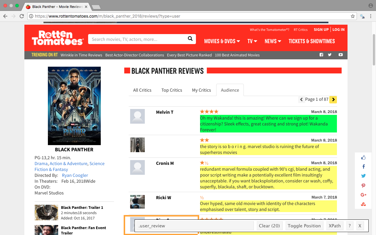Open Tickets & Showtimes
The width and height of the screenshot is (376, 235).
(x=312, y=41)
